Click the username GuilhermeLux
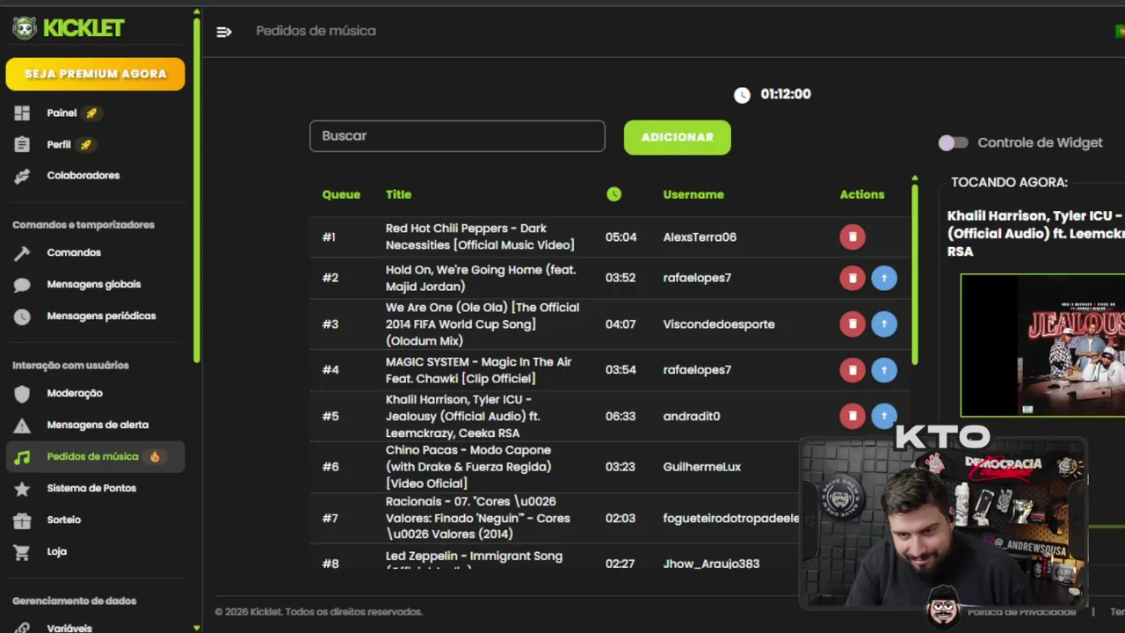 coord(701,467)
